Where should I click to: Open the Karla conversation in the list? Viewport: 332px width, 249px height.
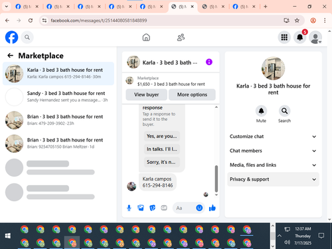click(58, 74)
